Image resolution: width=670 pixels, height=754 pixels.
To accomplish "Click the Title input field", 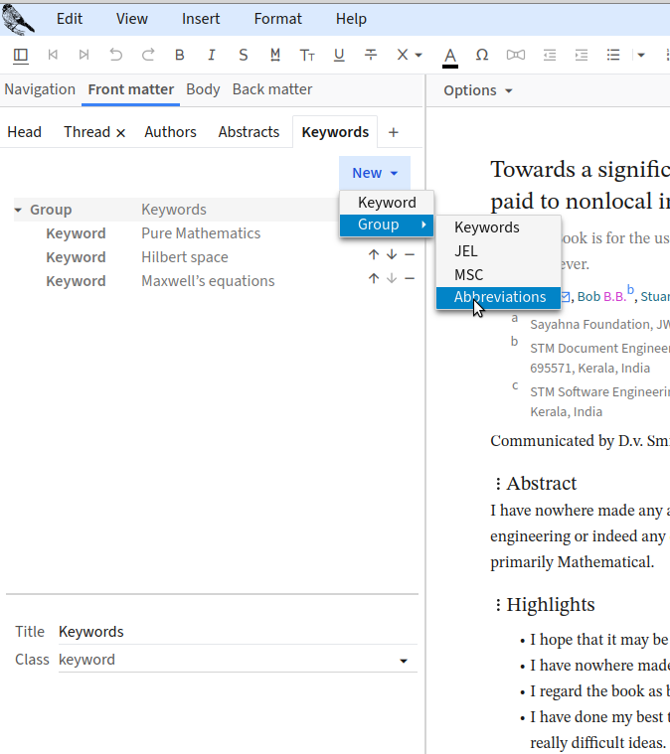I will pos(237,632).
